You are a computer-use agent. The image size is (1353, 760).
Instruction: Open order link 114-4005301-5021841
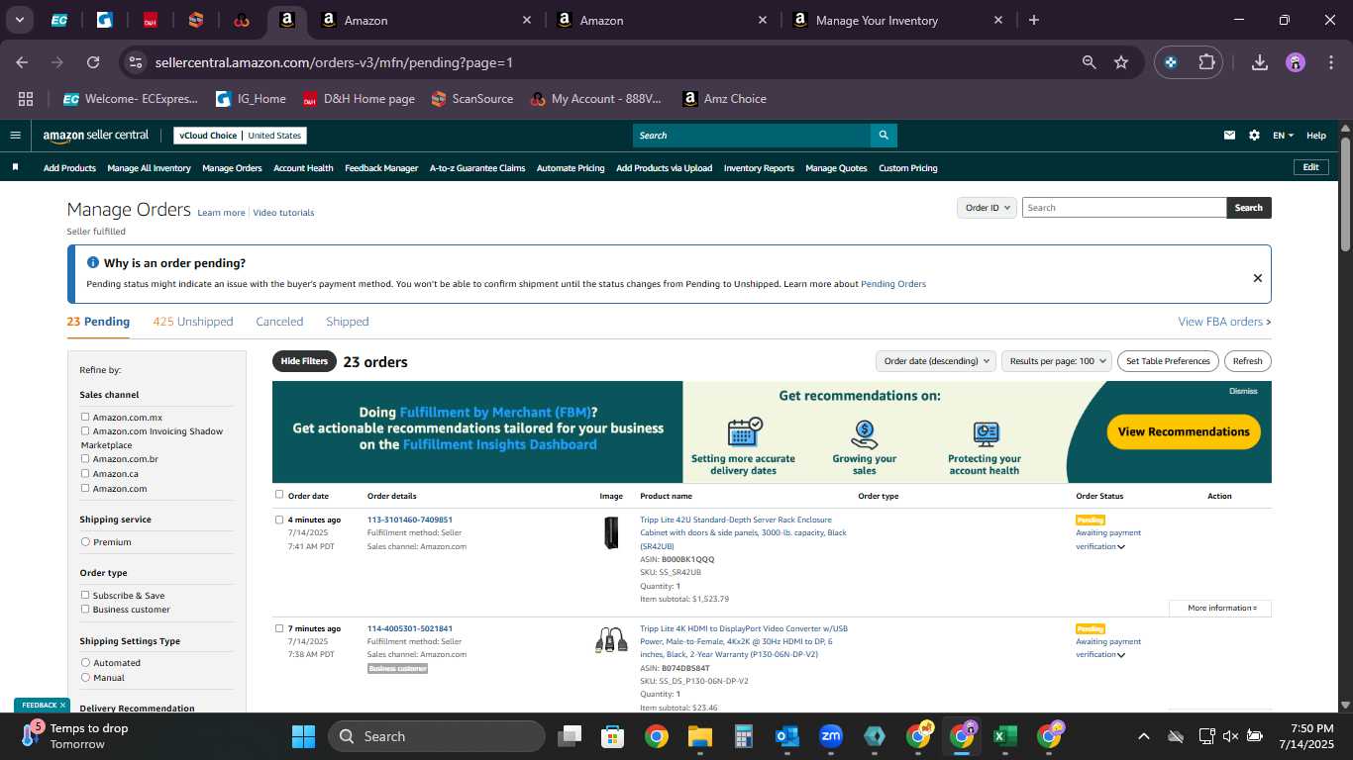pos(410,628)
